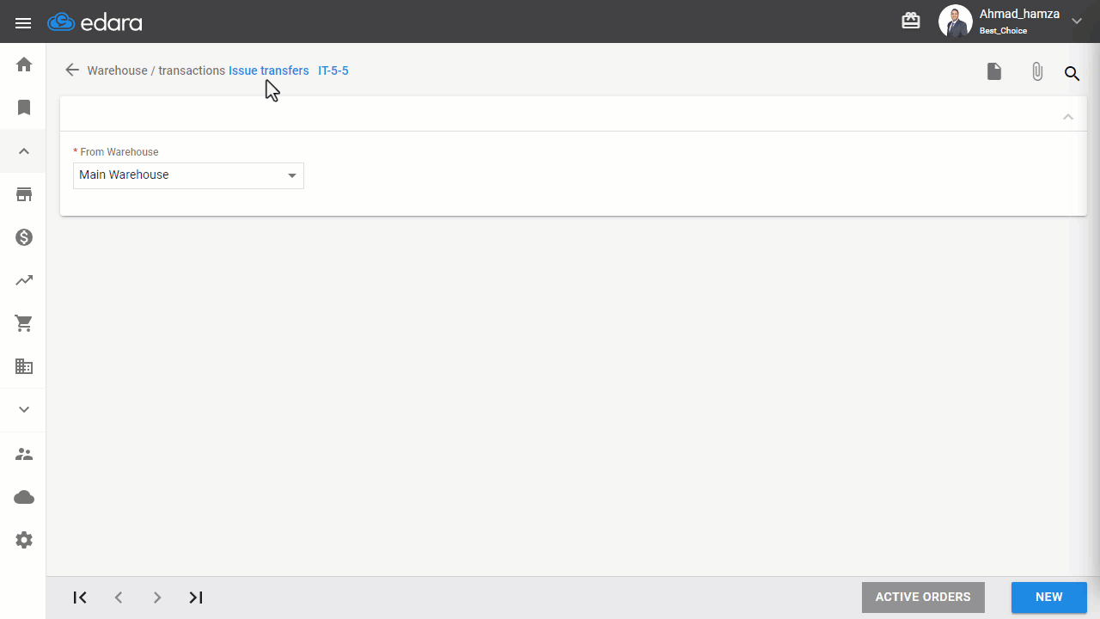Open the hamburger main menu
Screen dimensions: 1100x619
pyautogui.click(x=23, y=23)
